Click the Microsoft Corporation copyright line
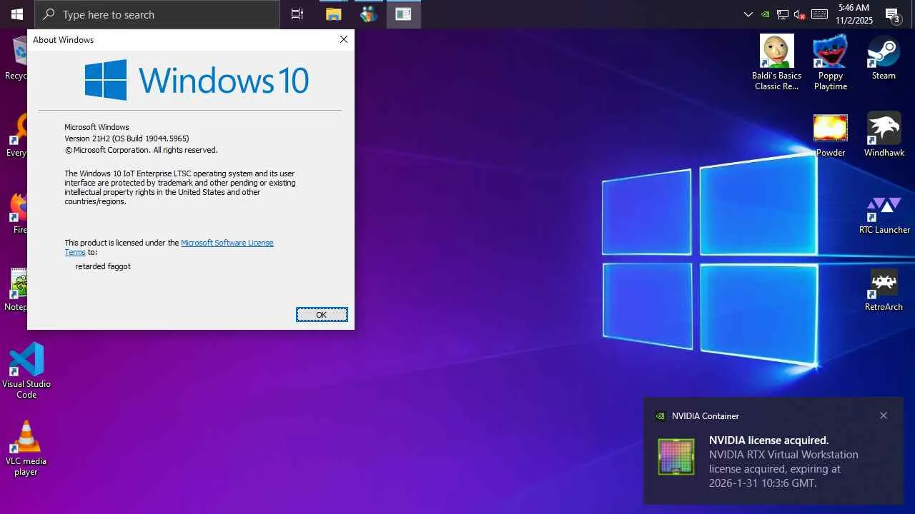Image resolution: width=915 pixels, height=514 pixels. coord(141,150)
